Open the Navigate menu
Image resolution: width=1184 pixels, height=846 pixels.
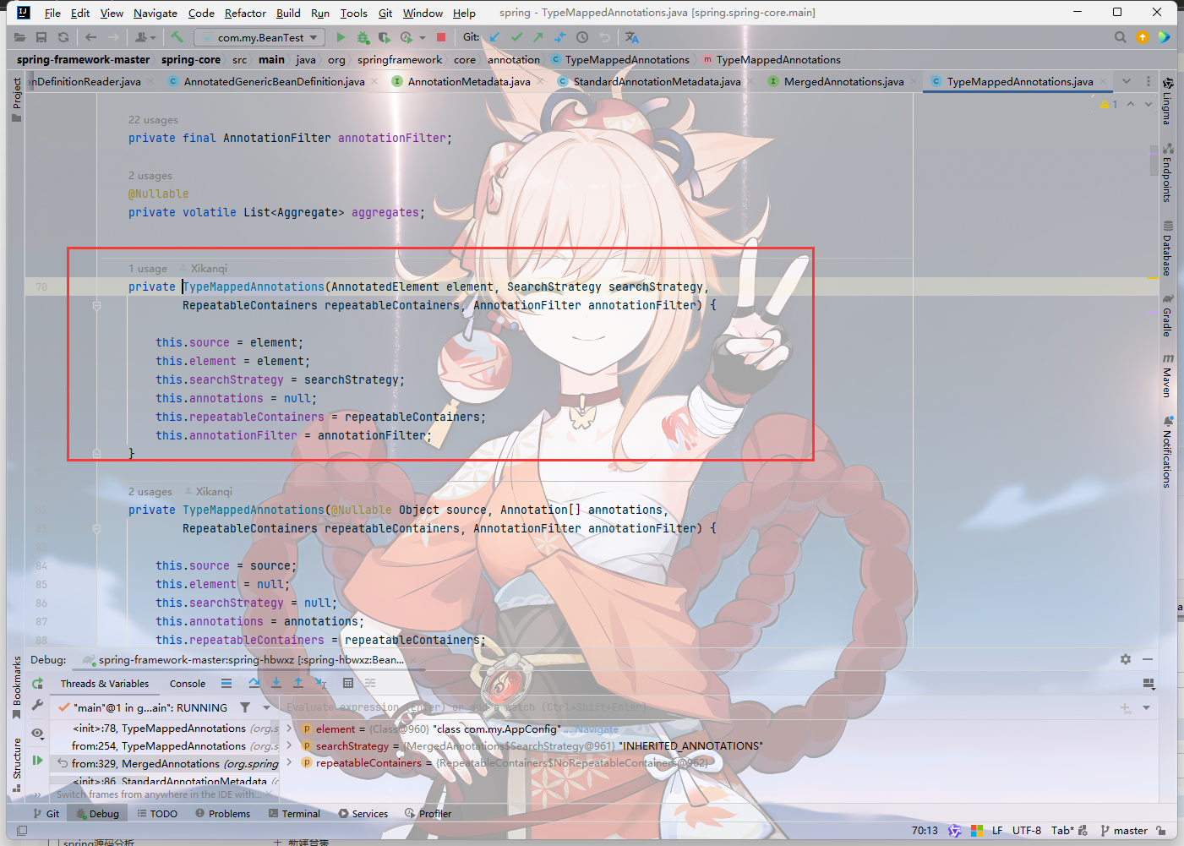[156, 13]
